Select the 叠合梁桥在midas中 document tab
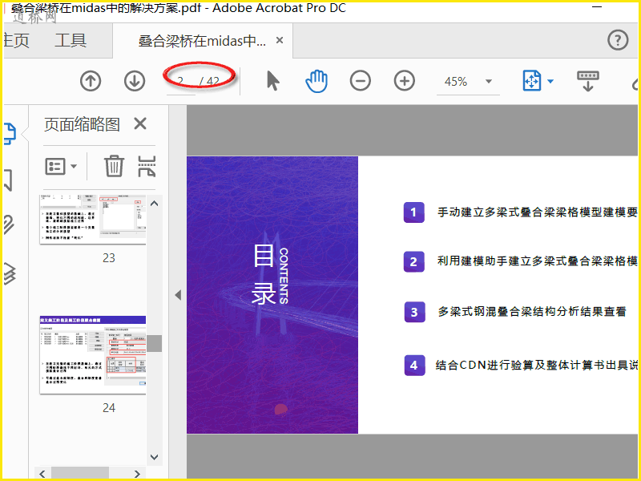641x481 pixels. point(202,41)
